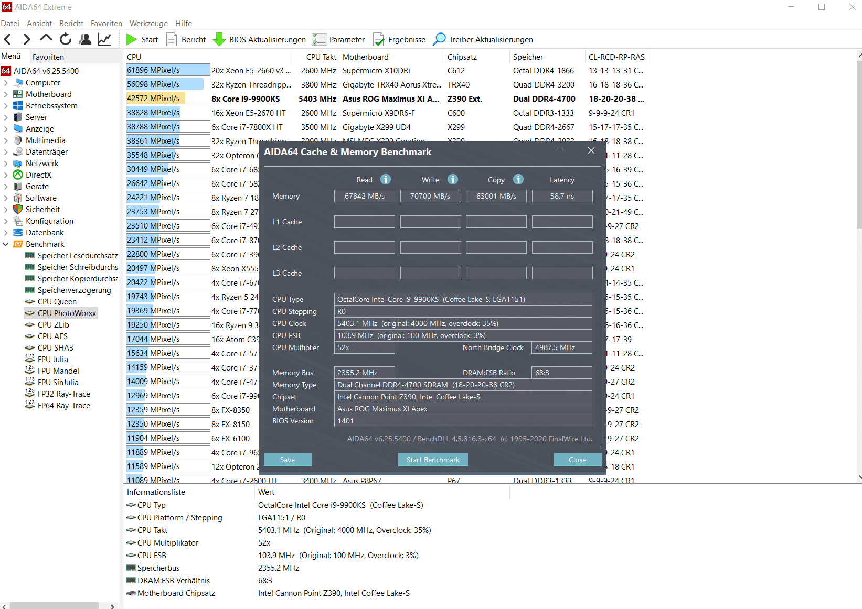Click the Write info icon in benchmark dialog
This screenshot has height=609, width=862.
(453, 179)
